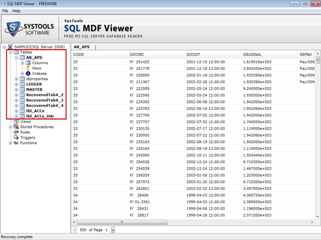Image resolution: width=321 pixels, height=240 pixels.
Task: Click the Keys key icon
Action: point(28,68)
